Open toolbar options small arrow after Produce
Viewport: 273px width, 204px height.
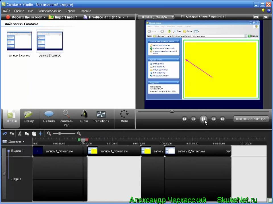(128, 17)
